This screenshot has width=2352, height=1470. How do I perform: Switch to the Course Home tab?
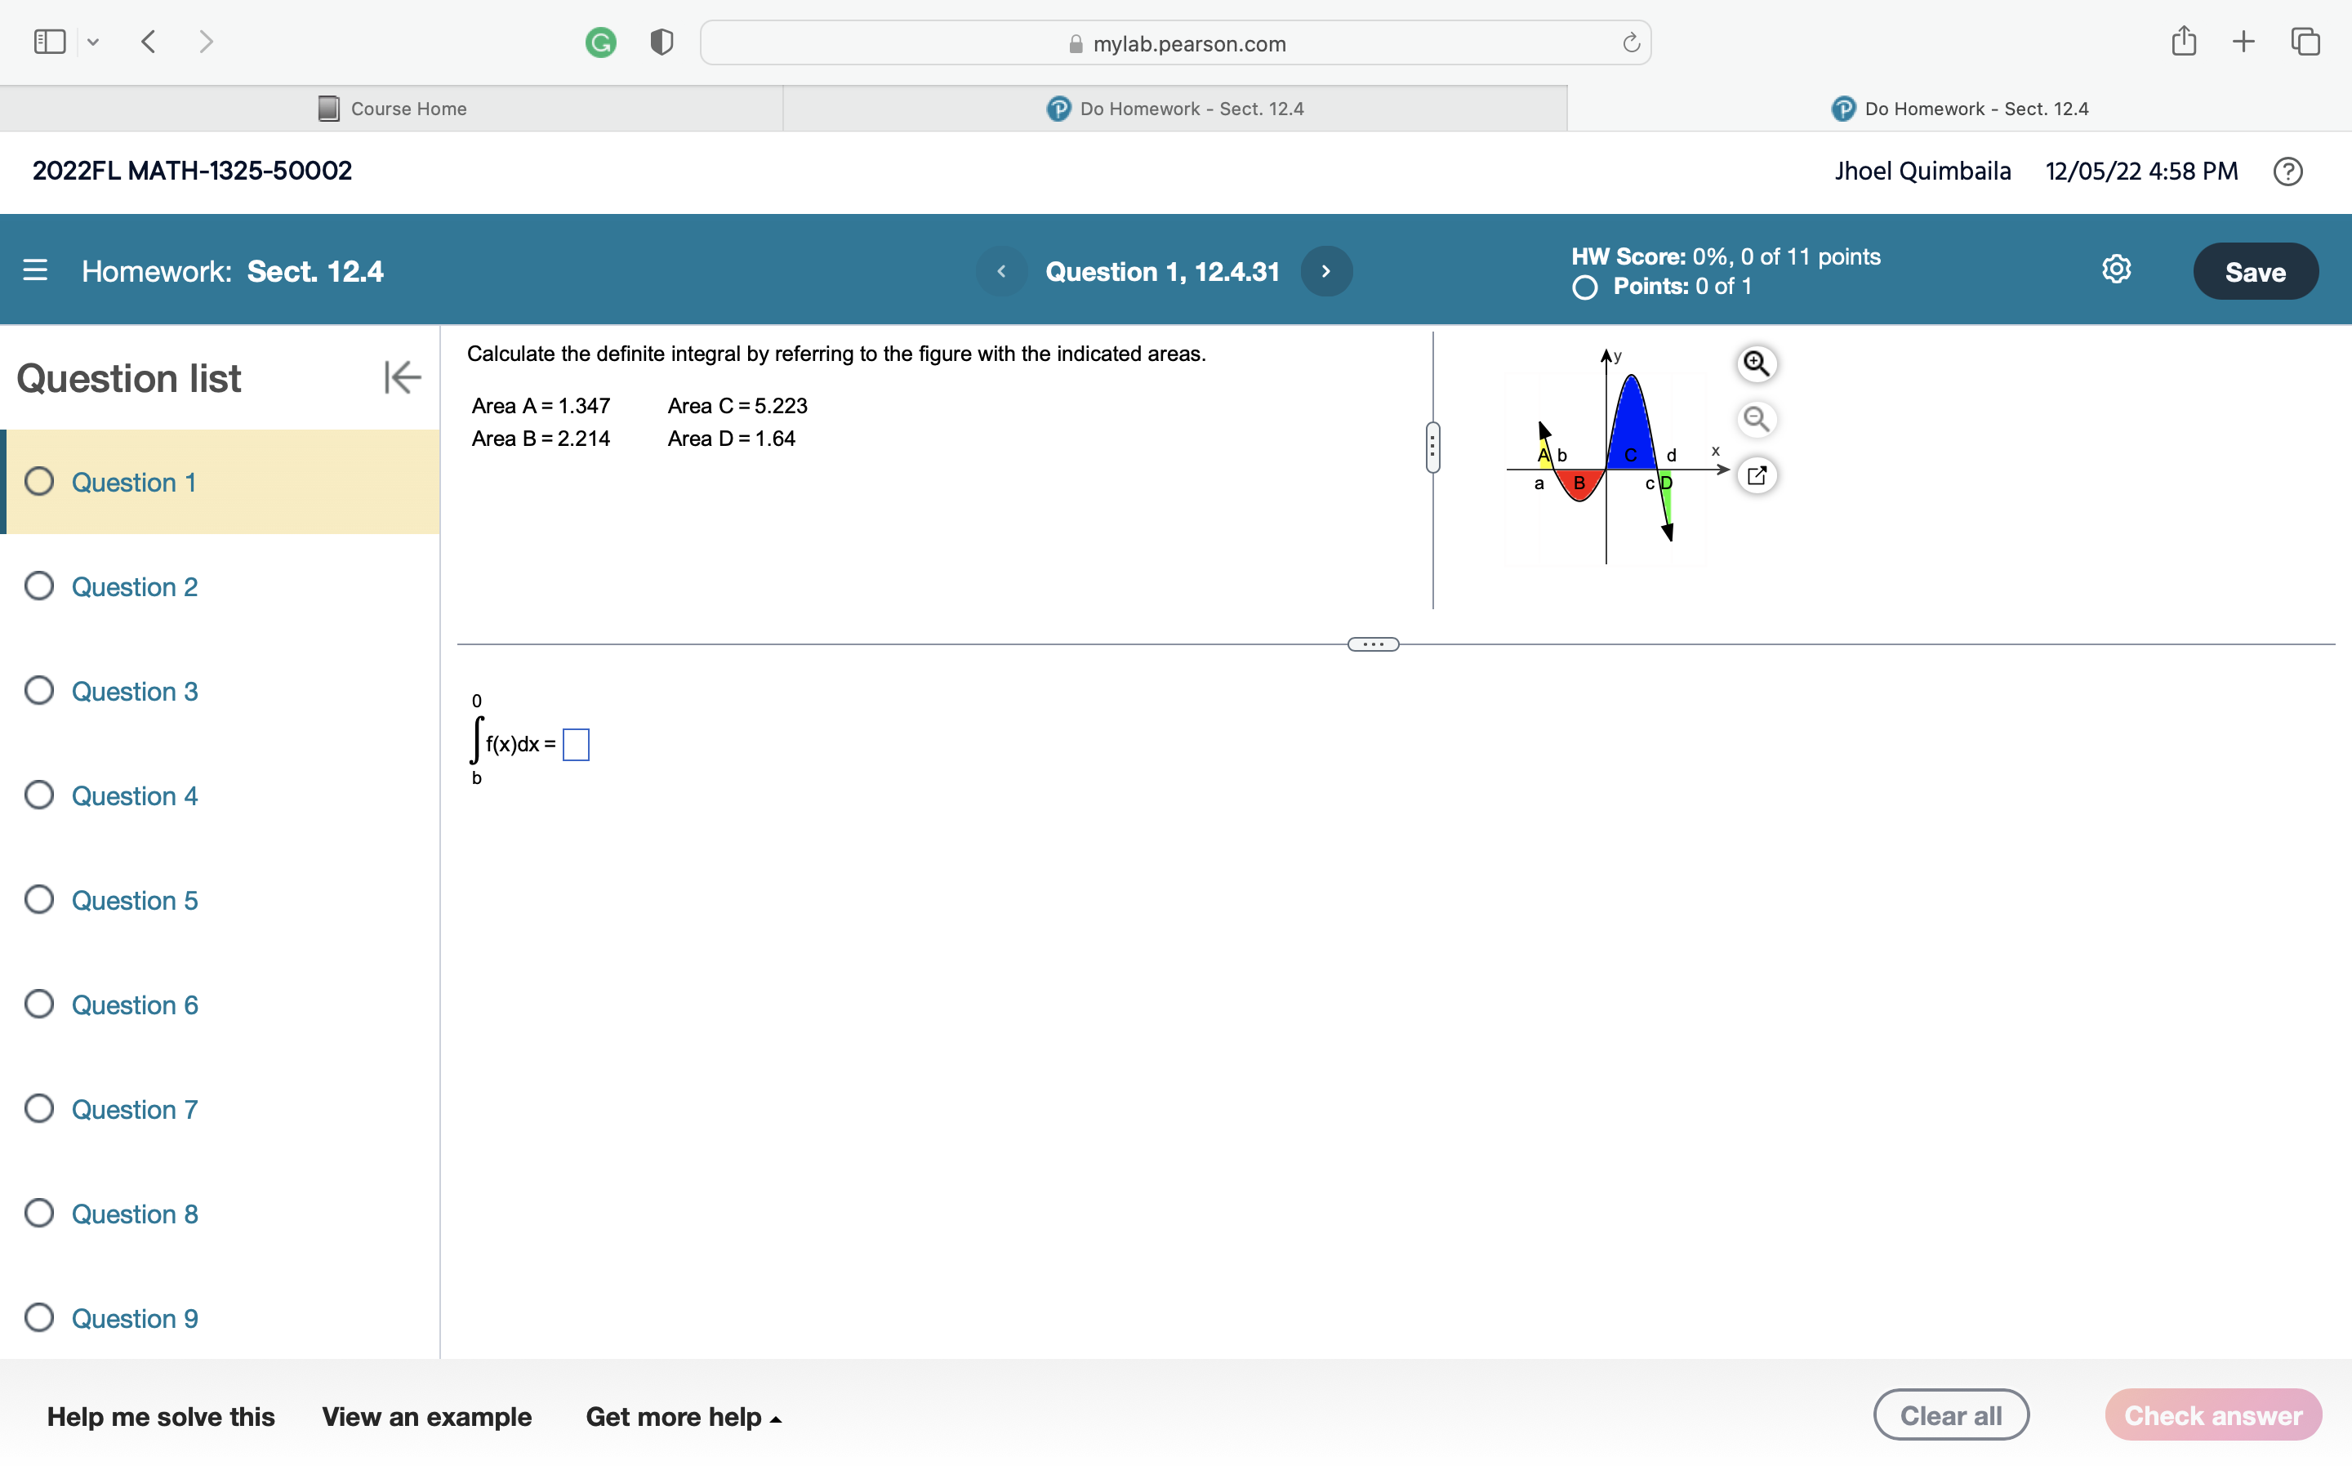pyautogui.click(x=392, y=108)
